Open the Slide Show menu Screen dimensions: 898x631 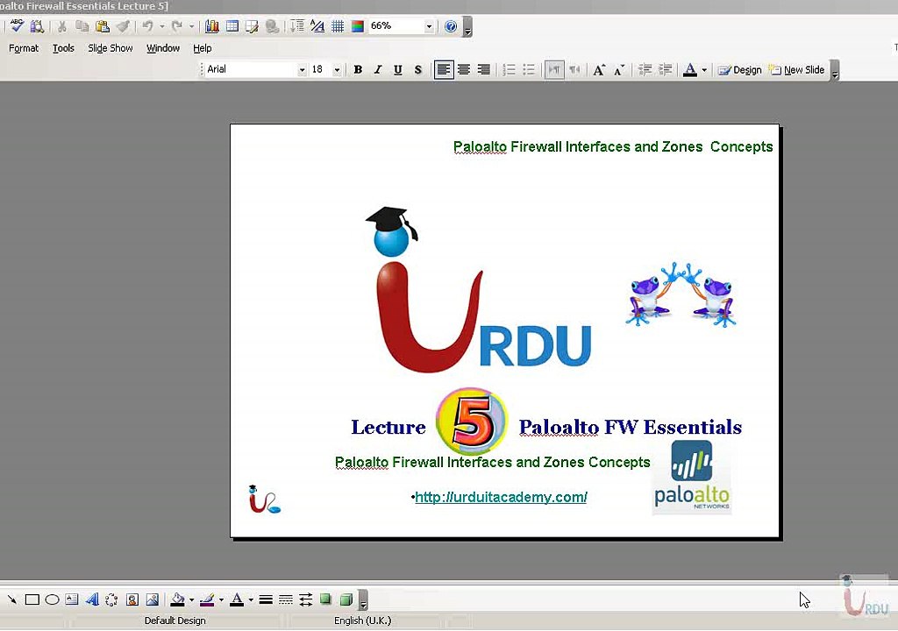coord(110,48)
